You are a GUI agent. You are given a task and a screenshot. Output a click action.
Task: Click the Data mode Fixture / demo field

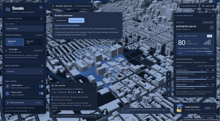(x=24, y=28)
